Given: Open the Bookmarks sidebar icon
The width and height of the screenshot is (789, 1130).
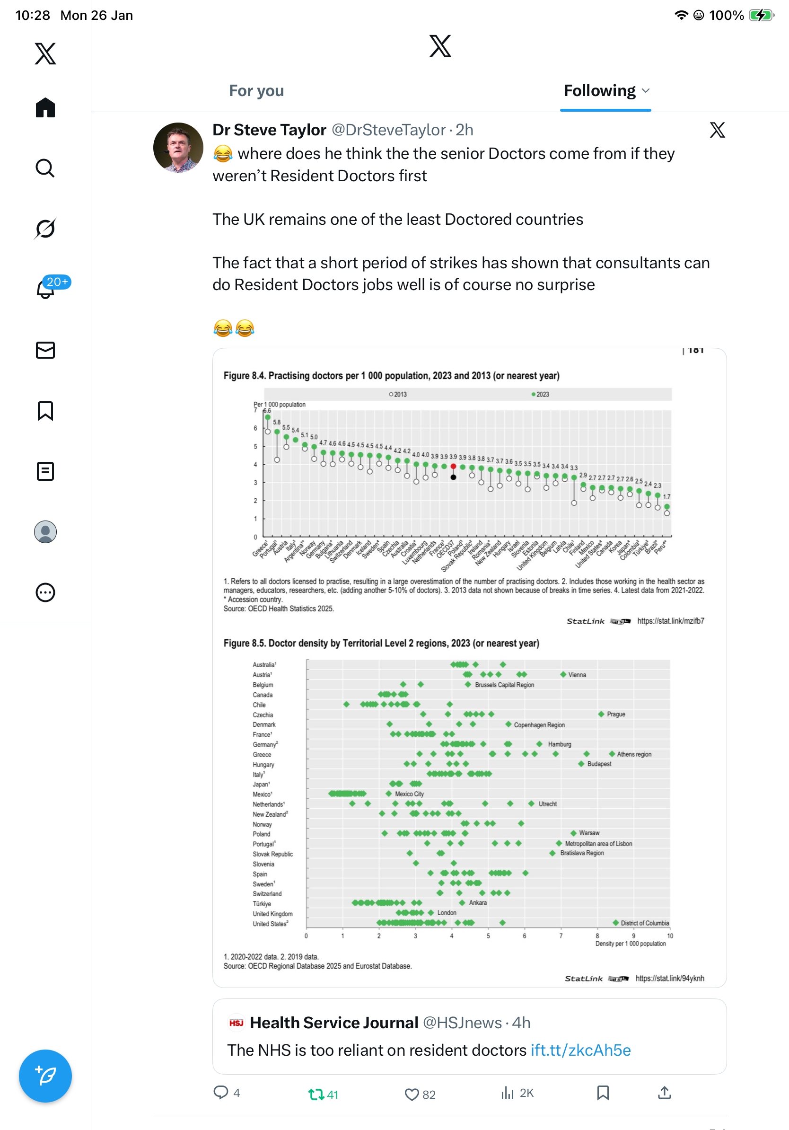Looking at the screenshot, I should click(x=45, y=410).
